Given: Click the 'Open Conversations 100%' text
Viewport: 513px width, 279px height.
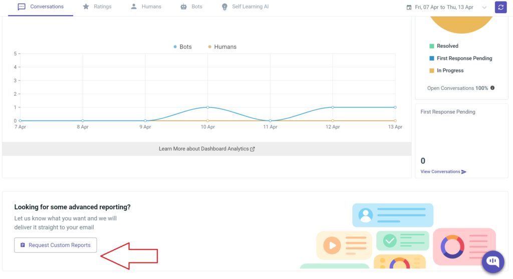Looking at the screenshot, I should pyautogui.click(x=457, y=88).
